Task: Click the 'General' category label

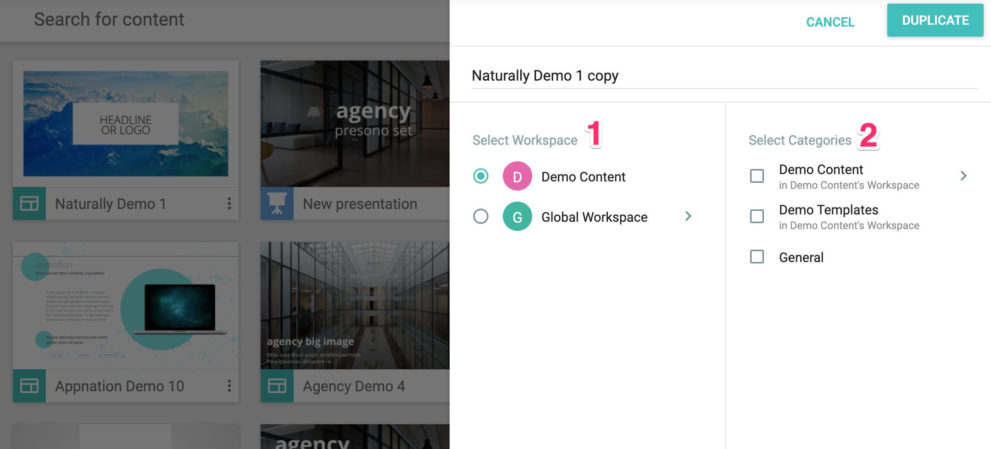Action: [x=801, y=257]
